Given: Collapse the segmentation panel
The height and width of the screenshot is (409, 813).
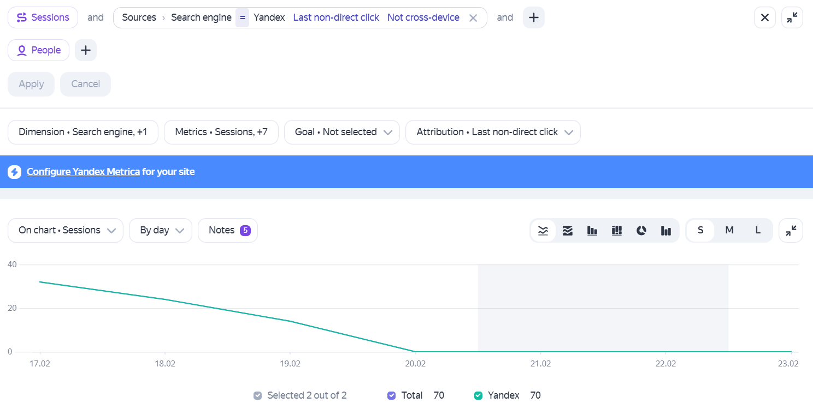Looking at the screenshot, I should click(x=792, y=17).
